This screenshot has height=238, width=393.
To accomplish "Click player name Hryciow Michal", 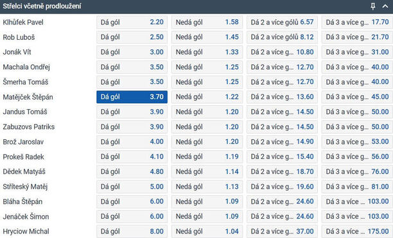I will (26, 232).
